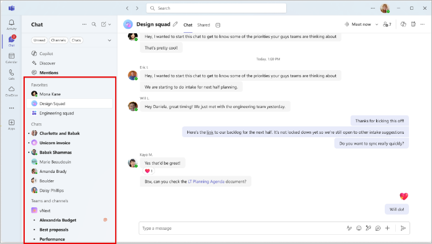Collapse the Chats section

coord(36,124)
